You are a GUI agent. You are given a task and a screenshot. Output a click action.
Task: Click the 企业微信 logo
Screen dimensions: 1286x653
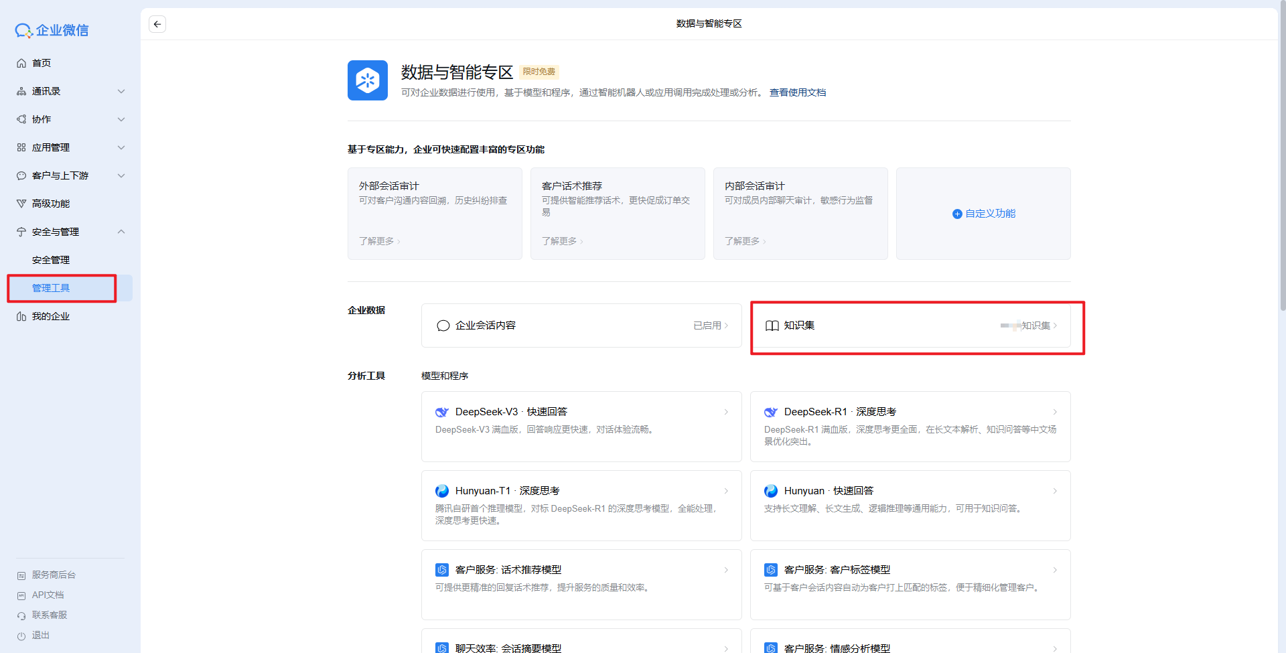52,30
